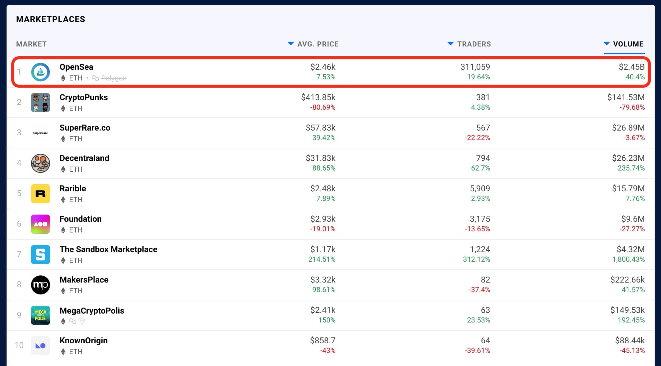Image resolution: width=661 pixels, height=366 pixels.
Task: Click the MakersPlace mp logo
Action: tap(41, 285)
